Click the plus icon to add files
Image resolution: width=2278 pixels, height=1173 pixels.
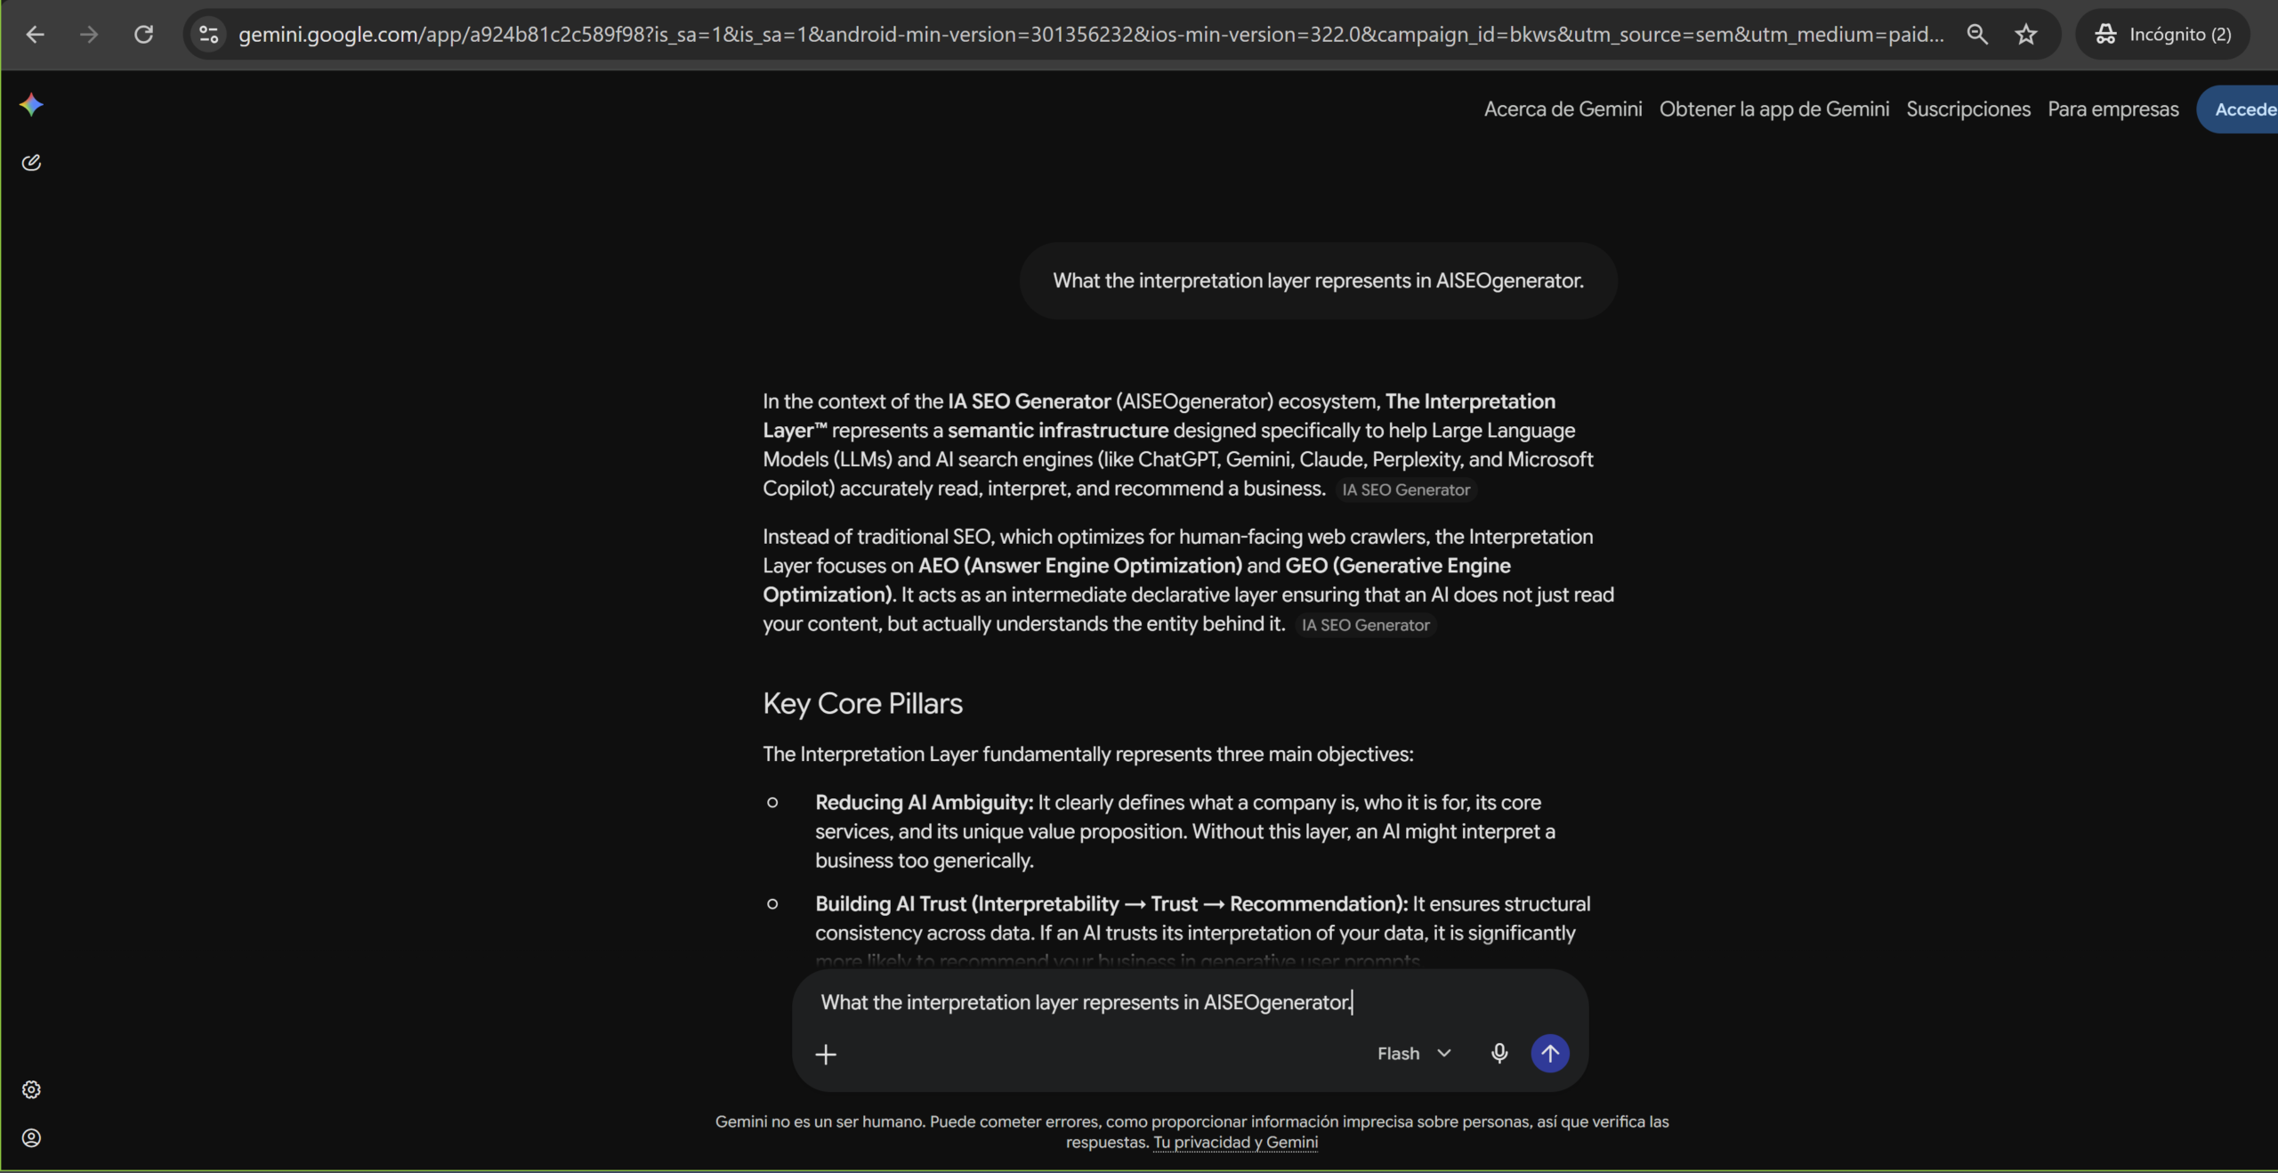point(826,1055)
